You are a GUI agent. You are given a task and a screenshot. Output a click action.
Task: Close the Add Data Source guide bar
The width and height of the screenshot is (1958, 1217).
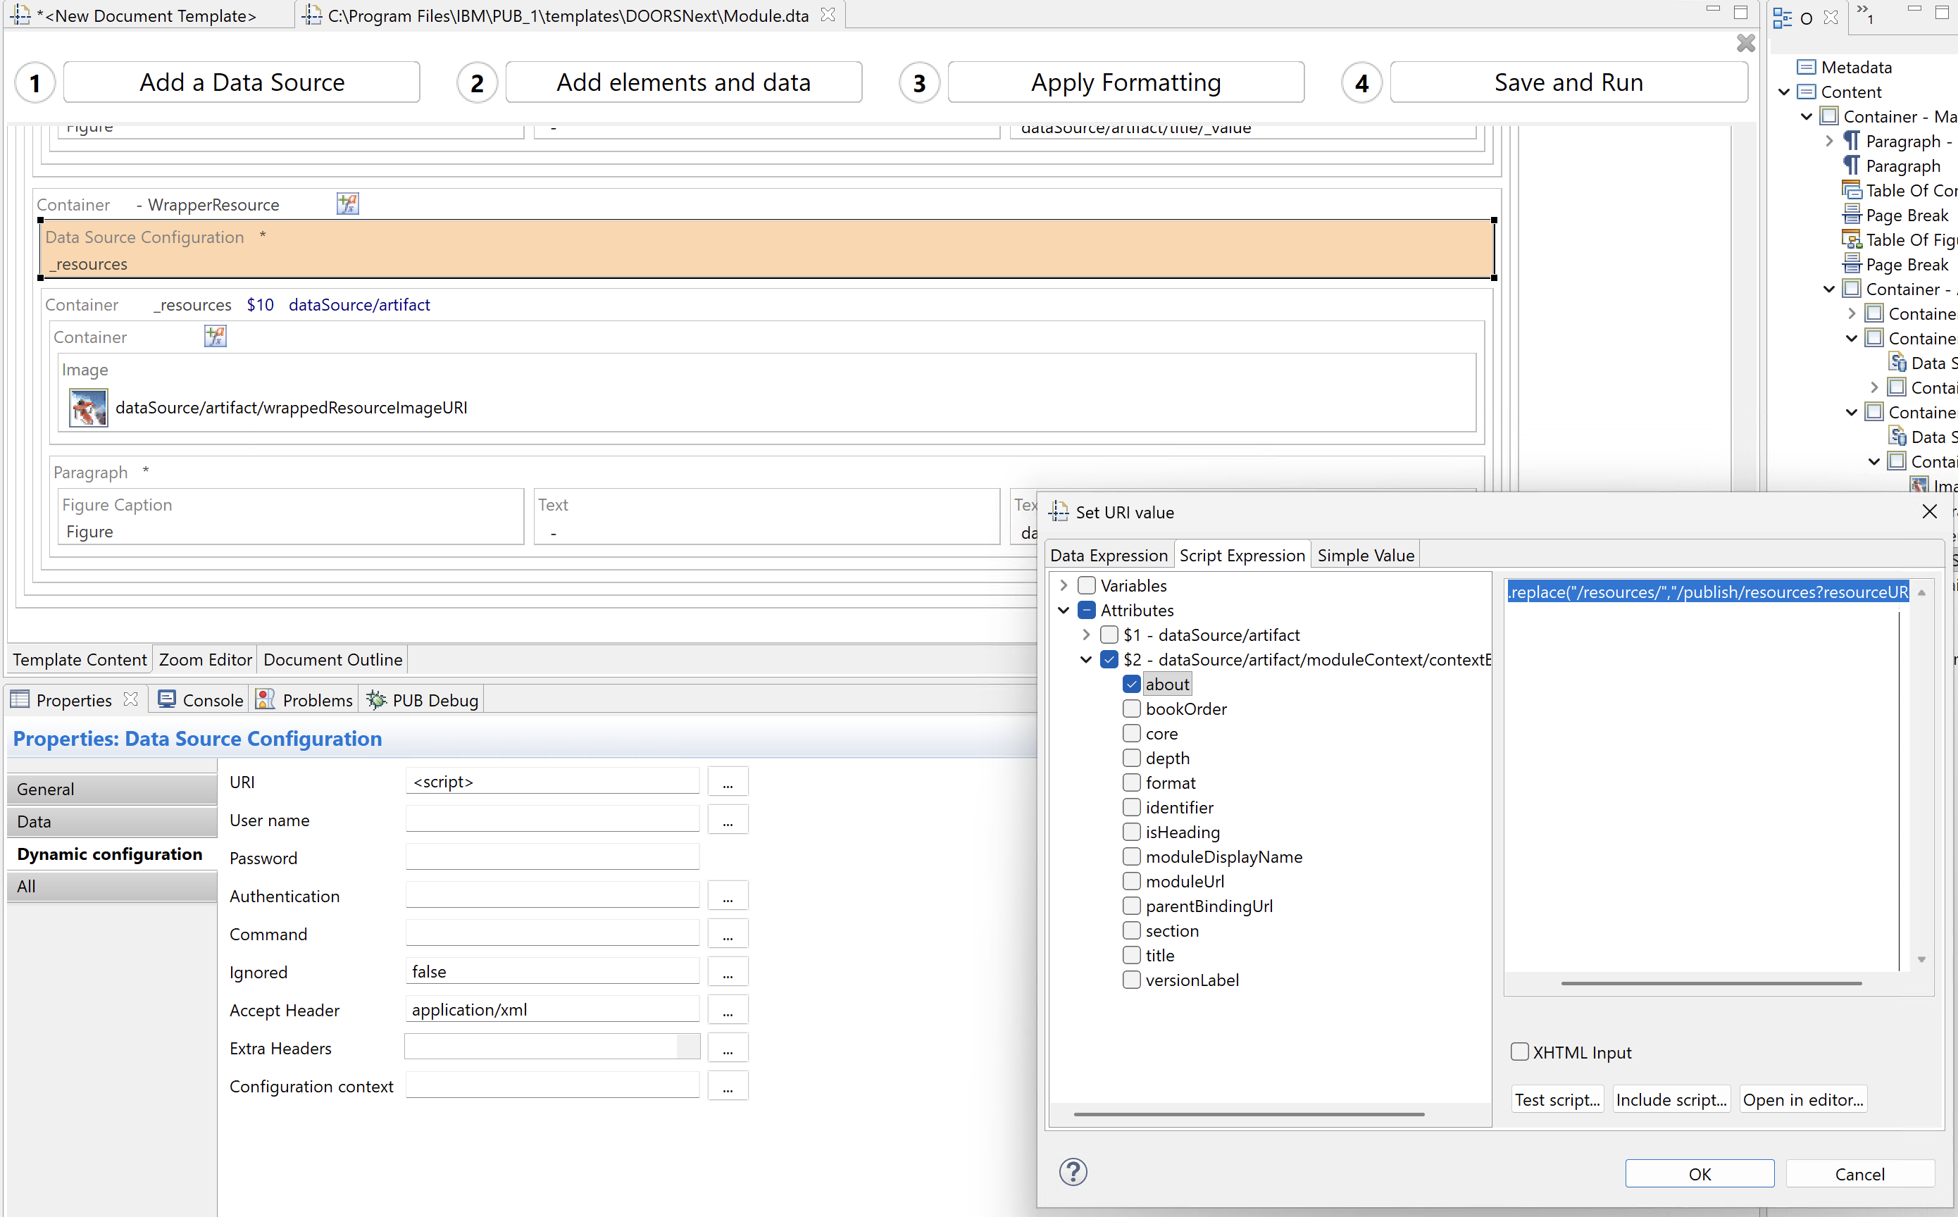pyautogui.click(x=1745, y=44)
